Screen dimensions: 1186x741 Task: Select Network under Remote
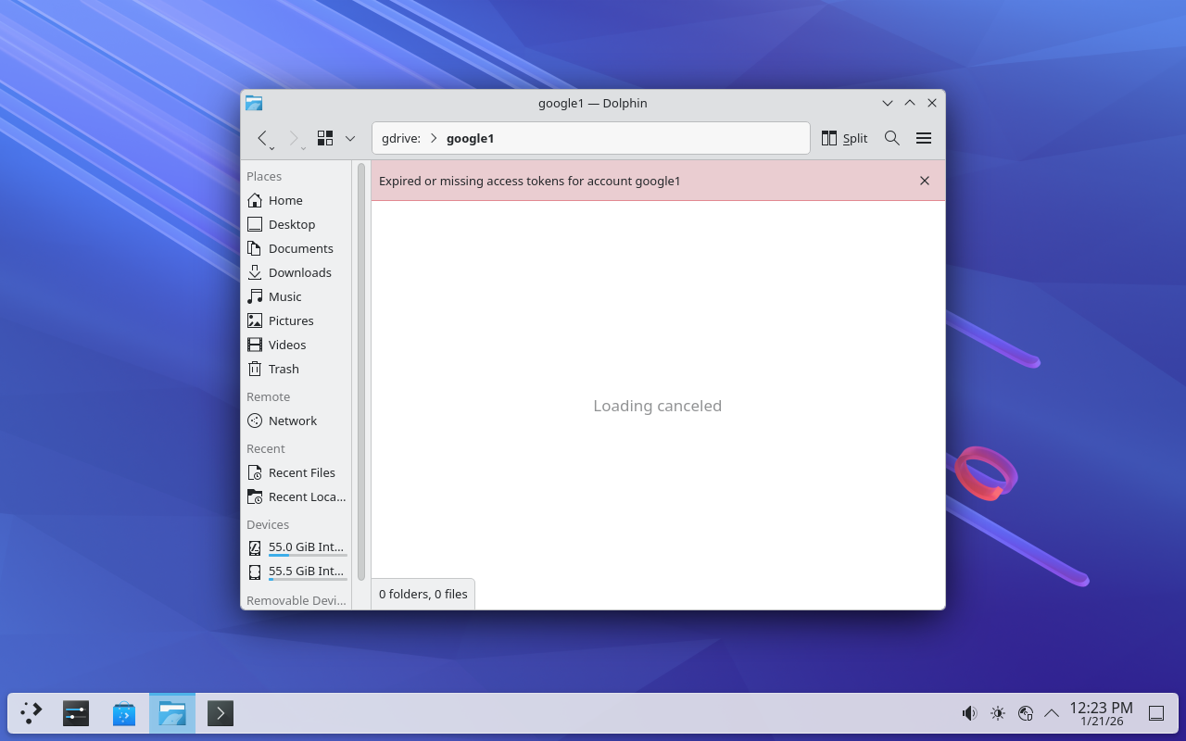[292, 421]
